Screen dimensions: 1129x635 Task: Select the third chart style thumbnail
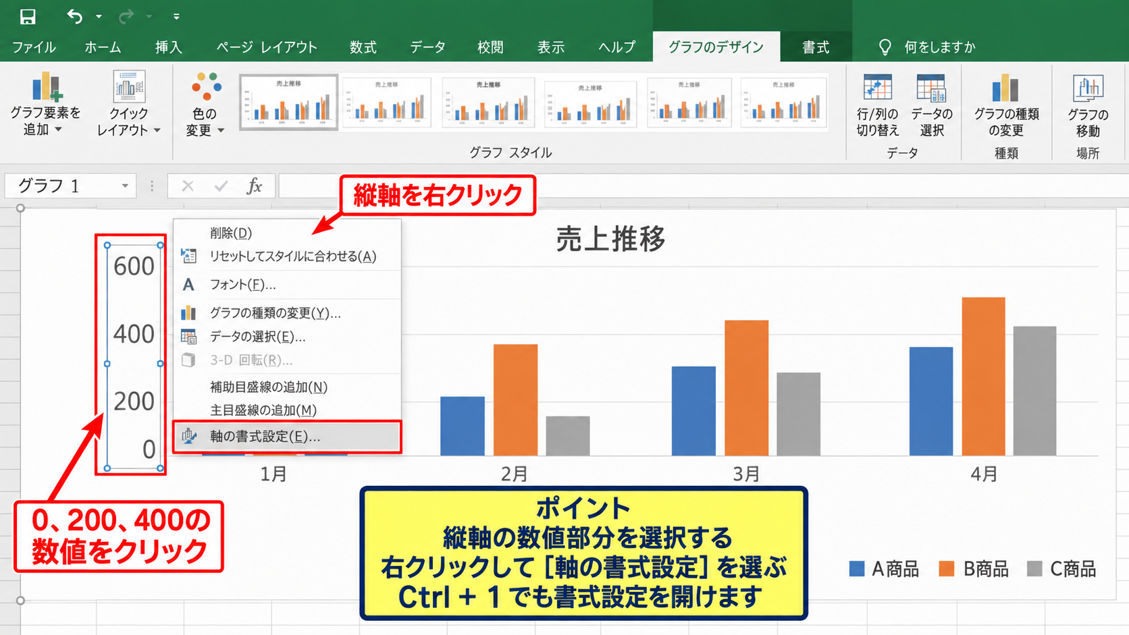pos(488,102)
